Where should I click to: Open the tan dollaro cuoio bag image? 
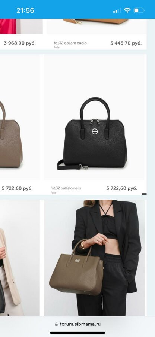[x=97, y=27]
